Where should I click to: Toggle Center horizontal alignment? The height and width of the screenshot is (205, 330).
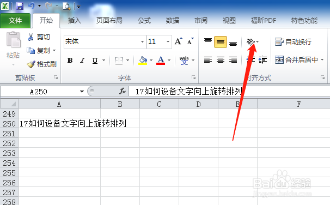click(x=221, y=60)
